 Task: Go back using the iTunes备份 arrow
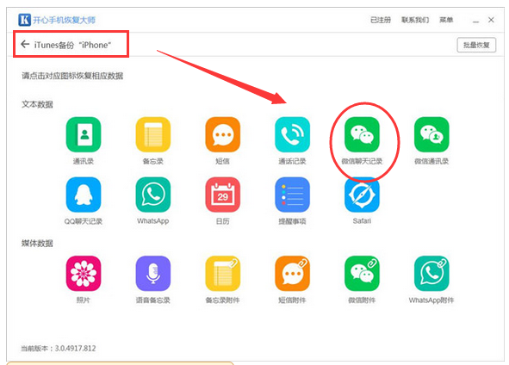[x=25, y=44]
